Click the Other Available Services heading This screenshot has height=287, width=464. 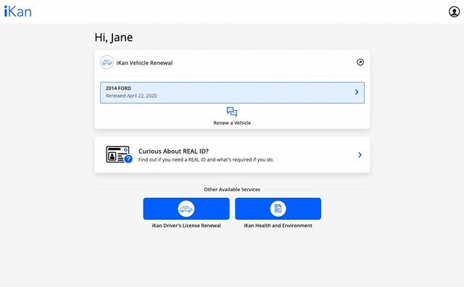pyautogui.click(x=232, y=189)
